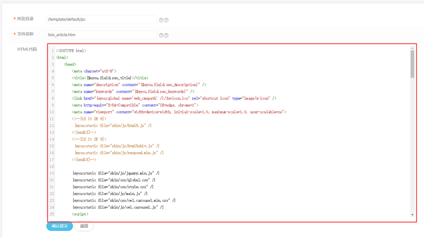The width and height of the screenshot is (424, 238).
Task: Click the meta viewport line in editor
Action: click(179, 112)
